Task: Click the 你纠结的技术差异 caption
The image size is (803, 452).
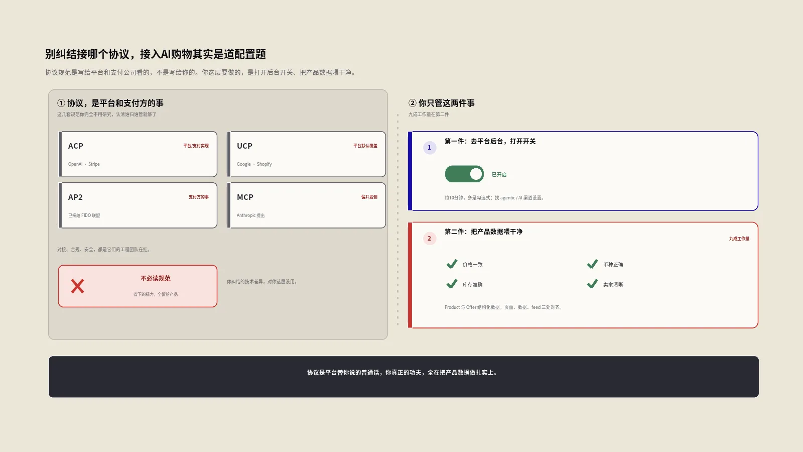Action: pos(262,282)
